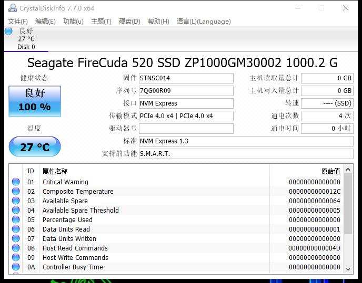Open the 帮助(H) menu

tap(158, 22)
